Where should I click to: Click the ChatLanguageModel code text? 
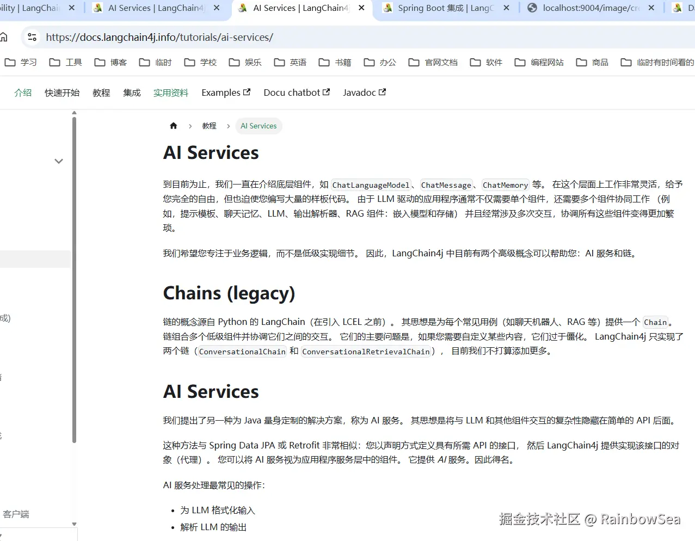(371, 185)
